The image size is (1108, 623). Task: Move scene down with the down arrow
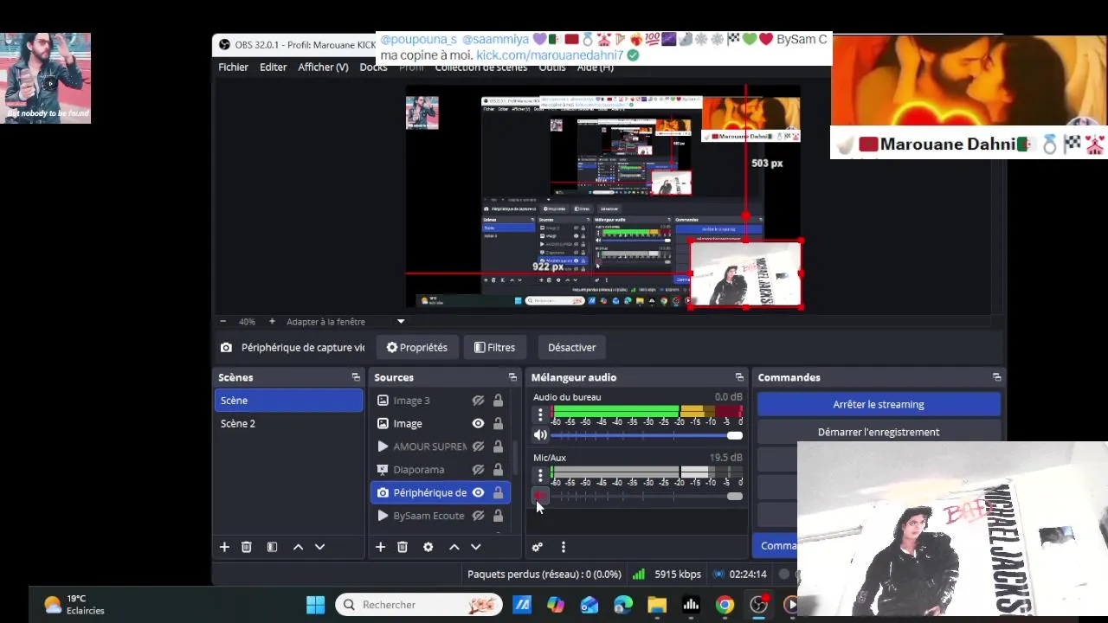coord(319,547)
